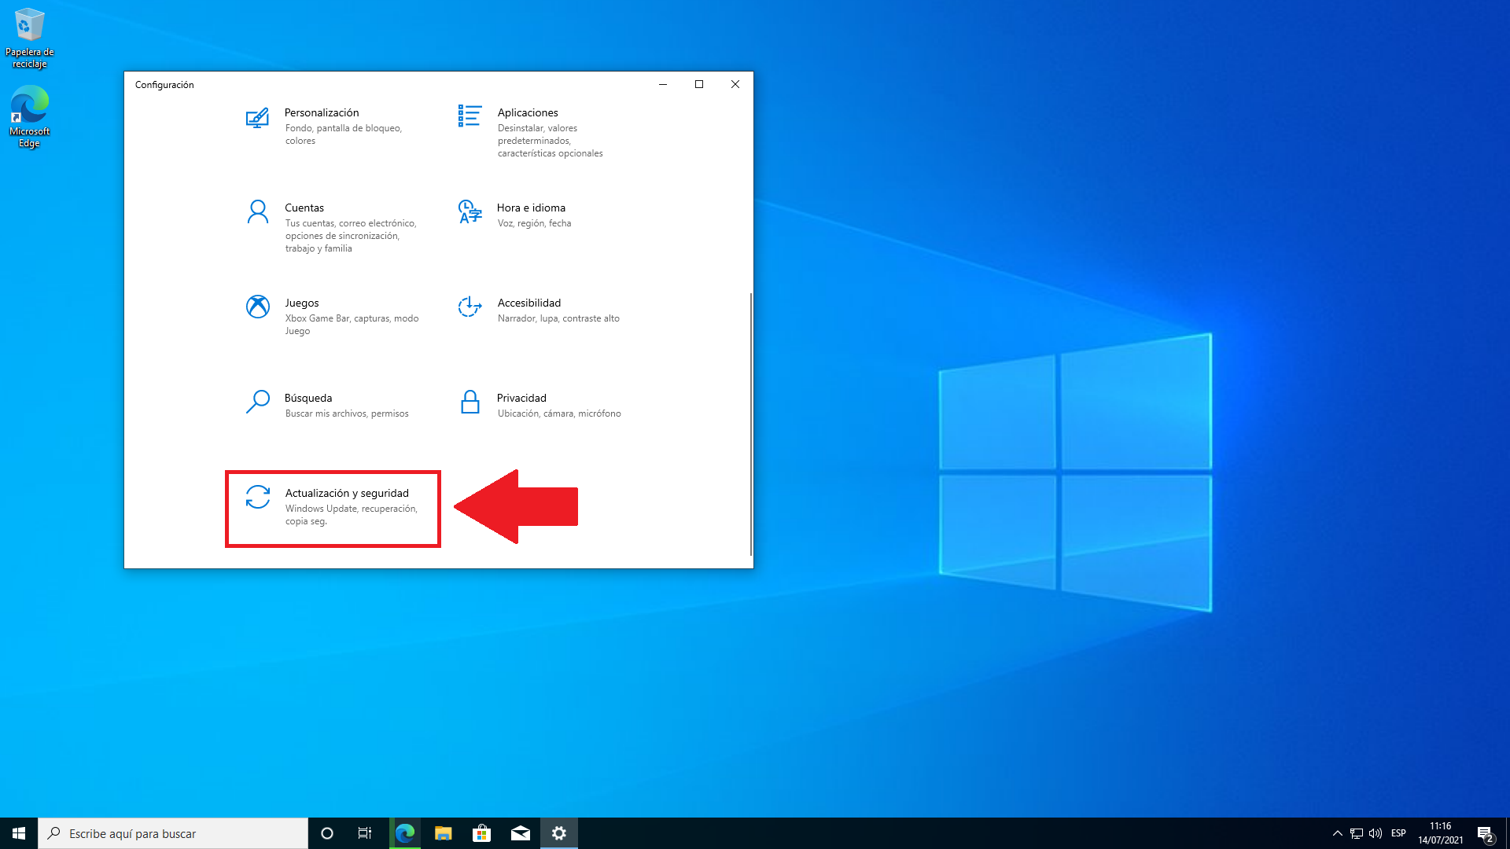Open the Accesibilidad icon
The image size is (1510, 849).
pos(470,307)
